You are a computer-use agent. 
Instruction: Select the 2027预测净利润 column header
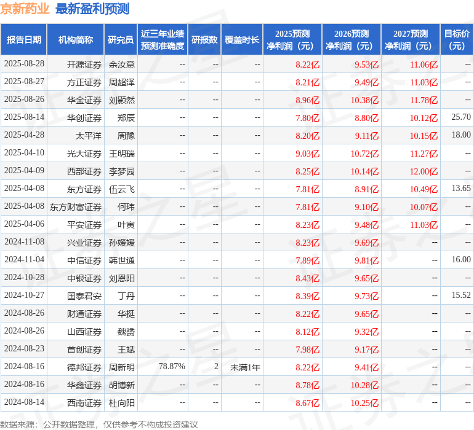pyautogui.click(x=411, y=40)
